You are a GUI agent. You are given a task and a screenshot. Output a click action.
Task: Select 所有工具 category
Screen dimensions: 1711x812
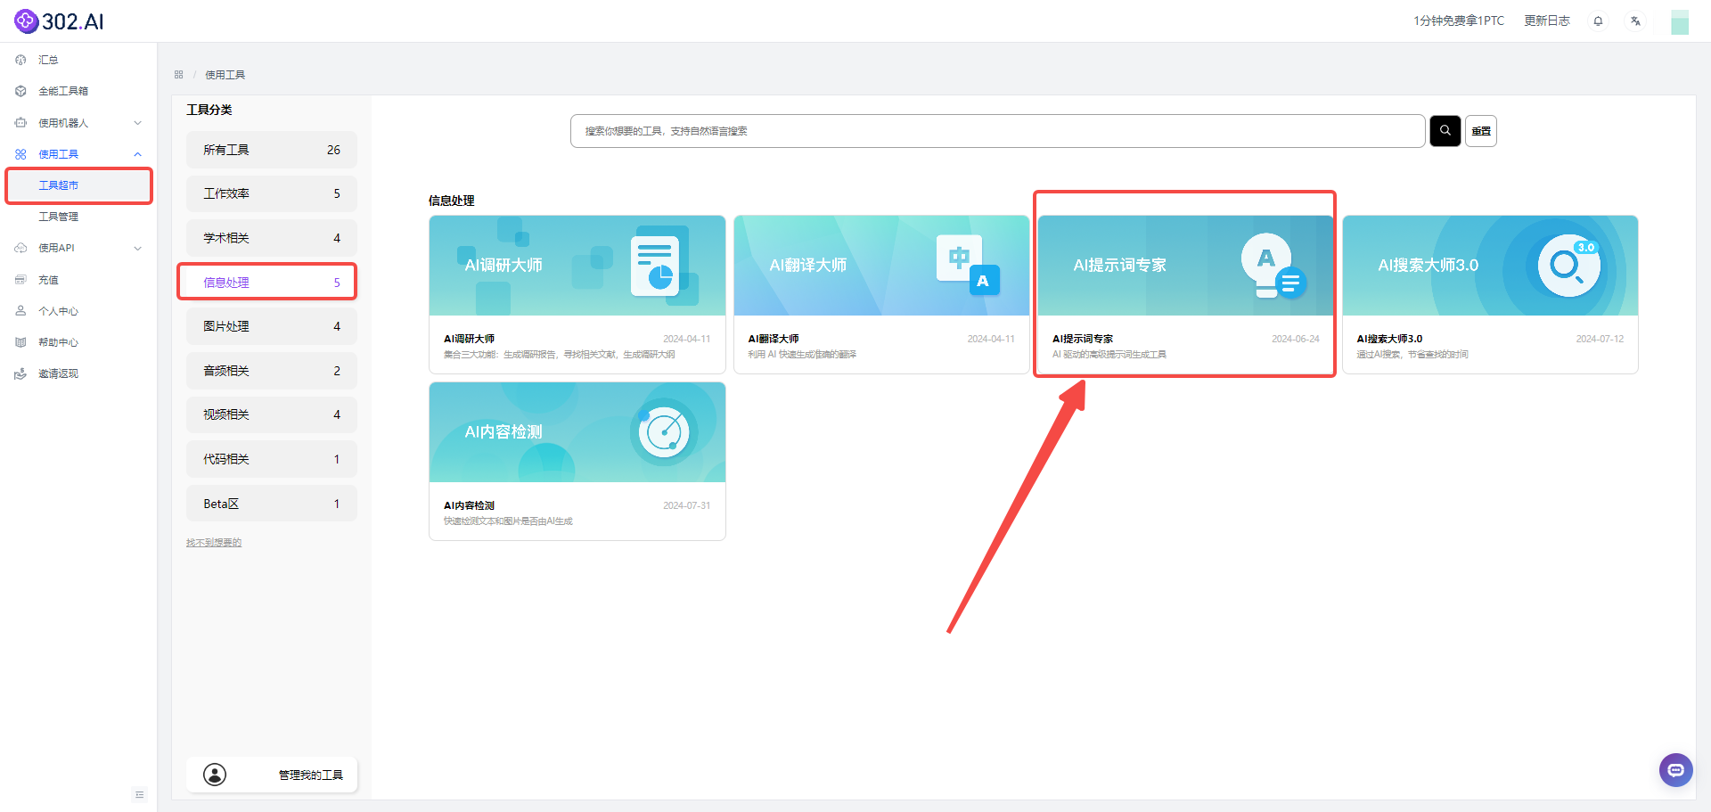[x=272, y=150]
